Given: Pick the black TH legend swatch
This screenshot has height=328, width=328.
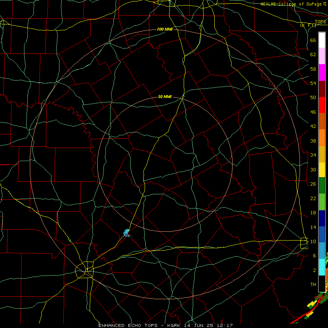Looking at the screenshot, I should [x=322, y=284].
